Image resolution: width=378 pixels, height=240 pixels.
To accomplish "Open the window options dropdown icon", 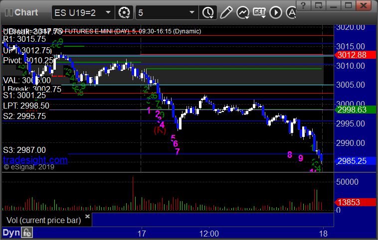I will pyautogui.click(x=318, y=5).
